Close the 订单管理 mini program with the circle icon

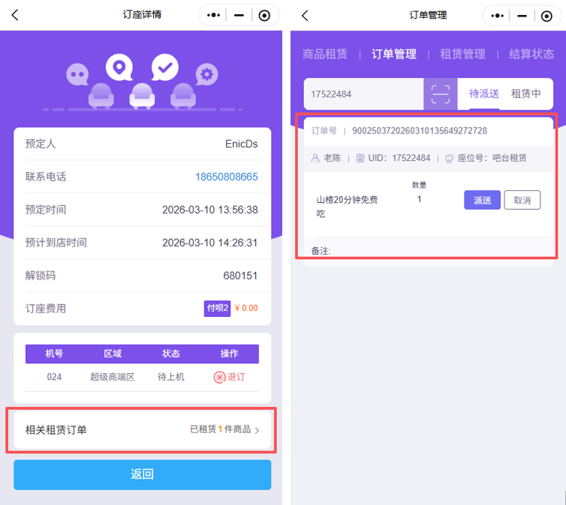pyautogui.click(x=546, y=16)
